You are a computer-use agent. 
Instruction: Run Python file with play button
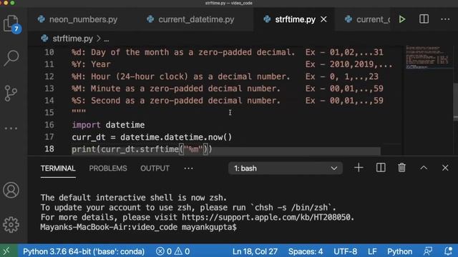click(x=402, y=19)
